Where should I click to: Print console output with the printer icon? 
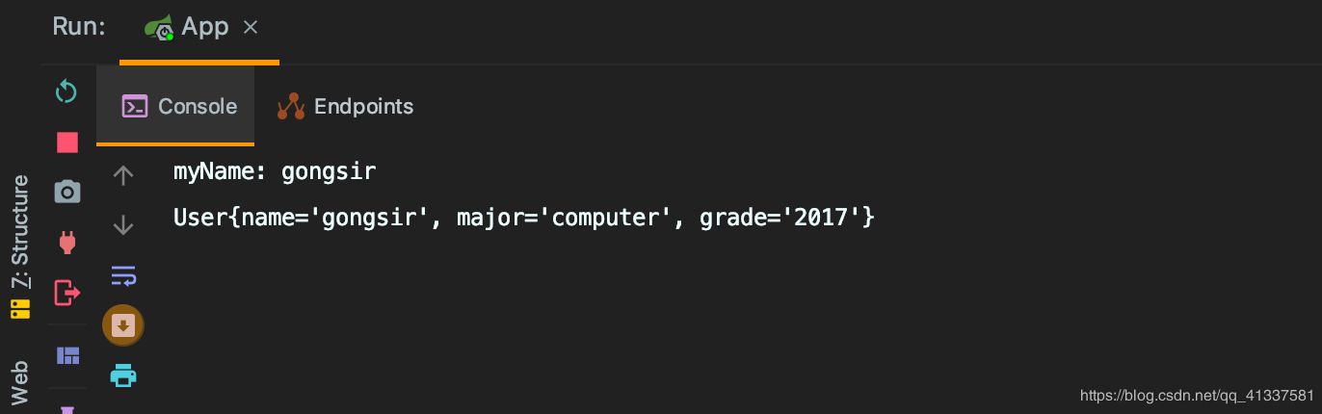click(123, 375)
